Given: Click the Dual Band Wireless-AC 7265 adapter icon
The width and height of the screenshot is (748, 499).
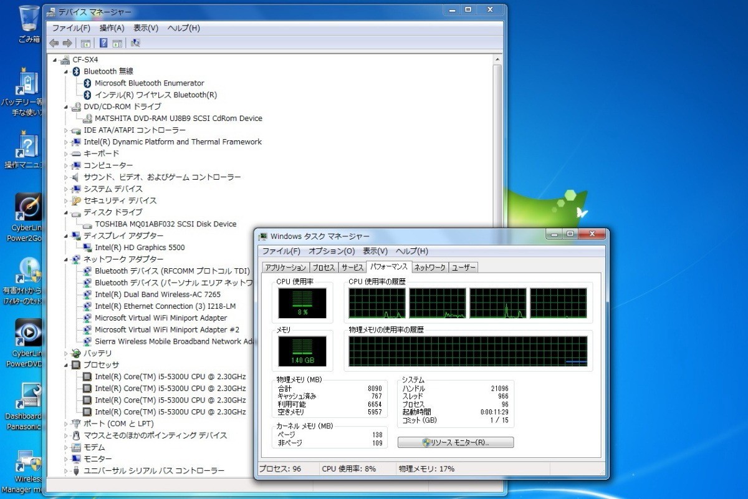Looking at the screenshot, I should click(88, 294).
